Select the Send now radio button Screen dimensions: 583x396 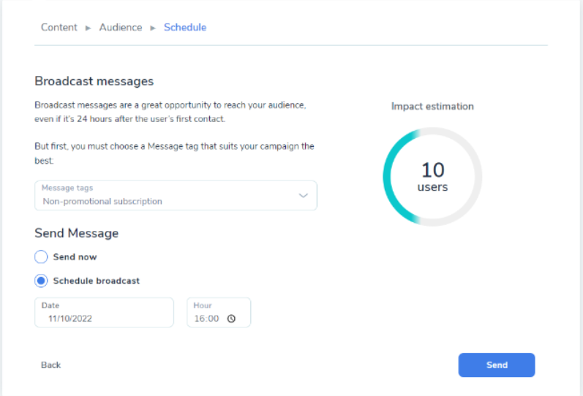tap(42, 257)
